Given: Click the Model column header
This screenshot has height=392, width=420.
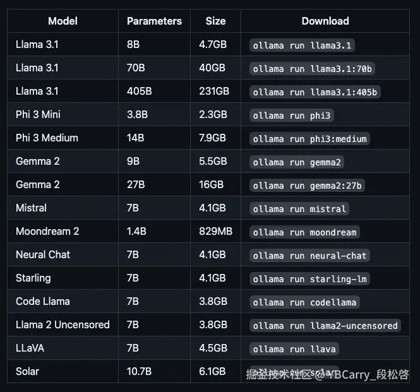Looking at the screenshot, I should tap(63, 21).
